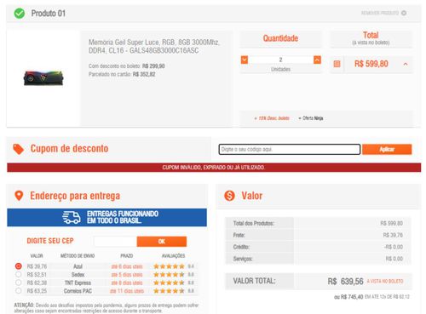Focus the CEP input field
Screen dimensions: 426x314
pyautogui.click(x=115, y=242)
